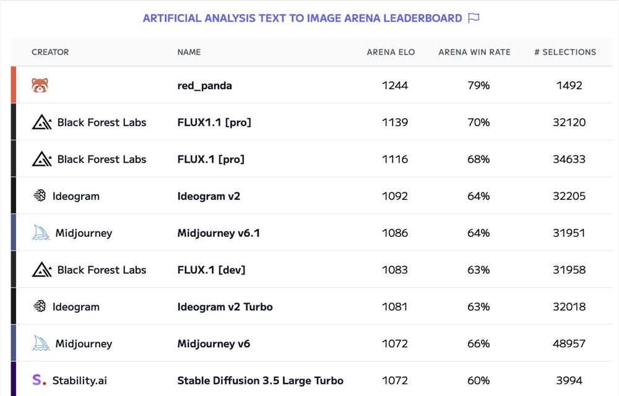
Task: Click the 1244 ELO score for red_panda
Action: point(395,85)
